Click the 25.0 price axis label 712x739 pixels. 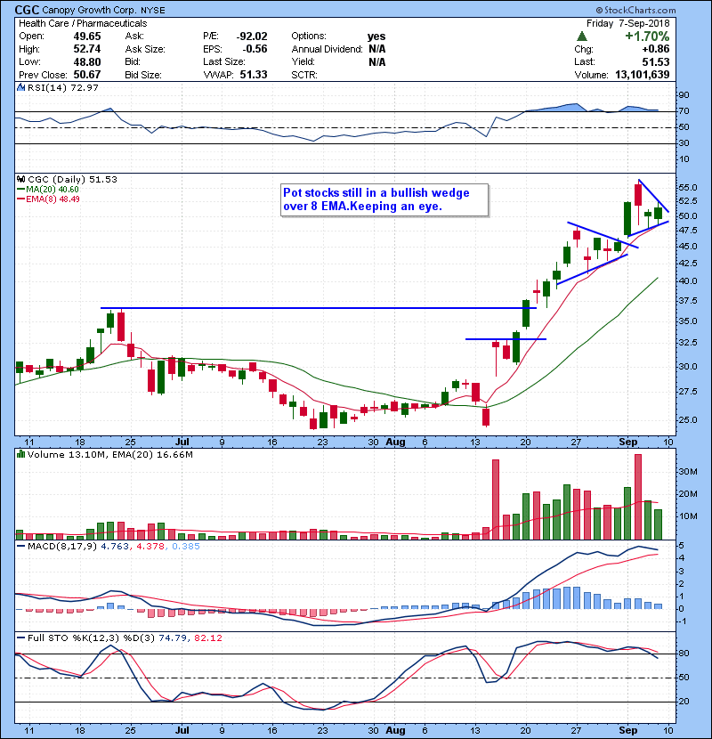coord(687,419)
